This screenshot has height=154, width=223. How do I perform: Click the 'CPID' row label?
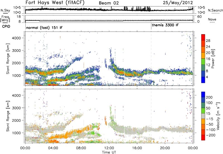click(6, 26)
